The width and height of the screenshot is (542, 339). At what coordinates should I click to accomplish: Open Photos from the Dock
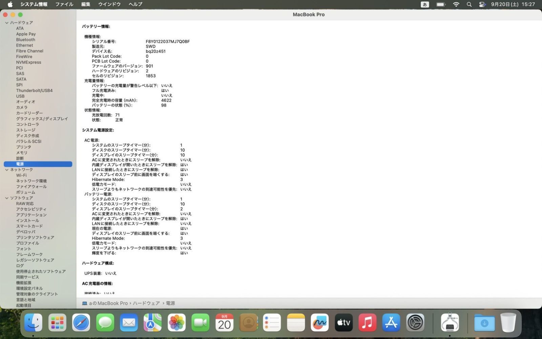[x=176, y=322]
